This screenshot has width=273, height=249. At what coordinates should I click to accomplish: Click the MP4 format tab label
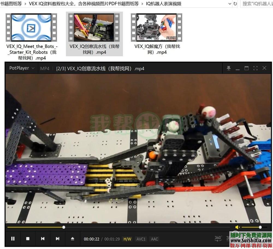[x=45, y=69]
